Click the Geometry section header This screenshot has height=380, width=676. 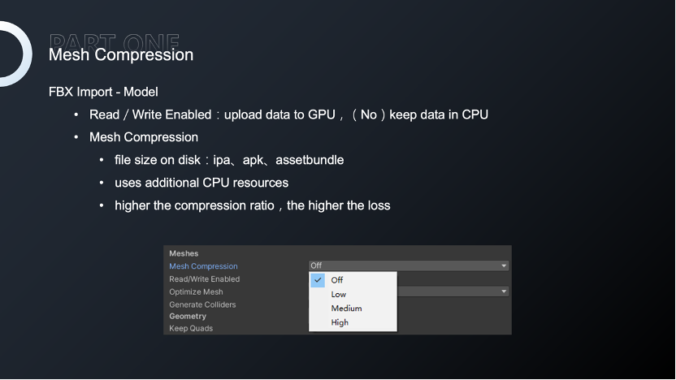(x=188, y=316)
